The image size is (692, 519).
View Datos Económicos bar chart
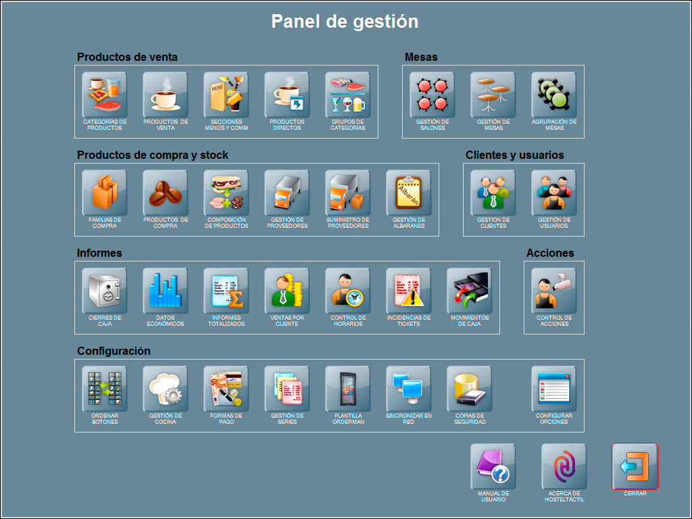pyautogui.click(x=165, y=291)
